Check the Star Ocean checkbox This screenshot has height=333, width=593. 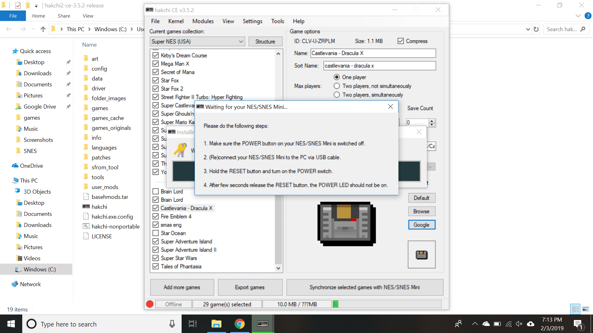click(x=156, y=233)
